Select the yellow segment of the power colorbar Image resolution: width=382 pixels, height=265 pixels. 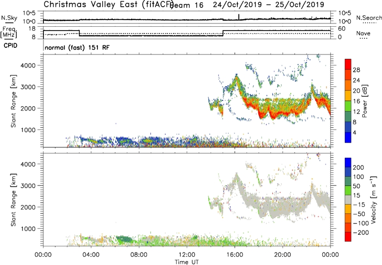[x=348, y=96]
